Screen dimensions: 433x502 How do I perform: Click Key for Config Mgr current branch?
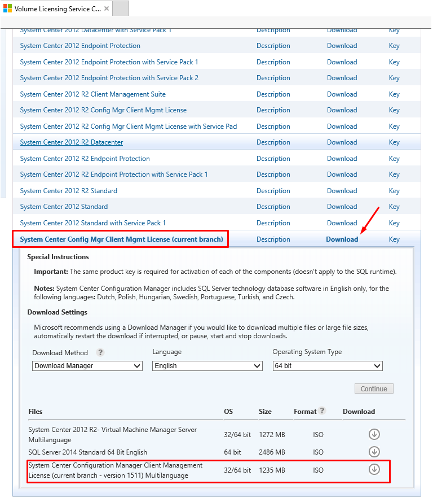click(x=394, y=239)
